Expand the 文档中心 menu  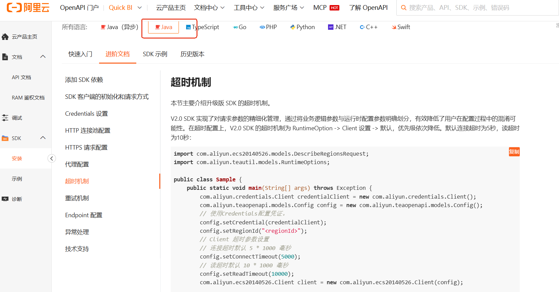click(209, 8)
